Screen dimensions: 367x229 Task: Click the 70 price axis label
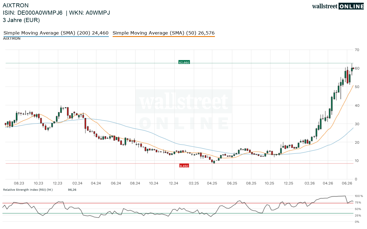pyautogui.click(x=357, y=50)
